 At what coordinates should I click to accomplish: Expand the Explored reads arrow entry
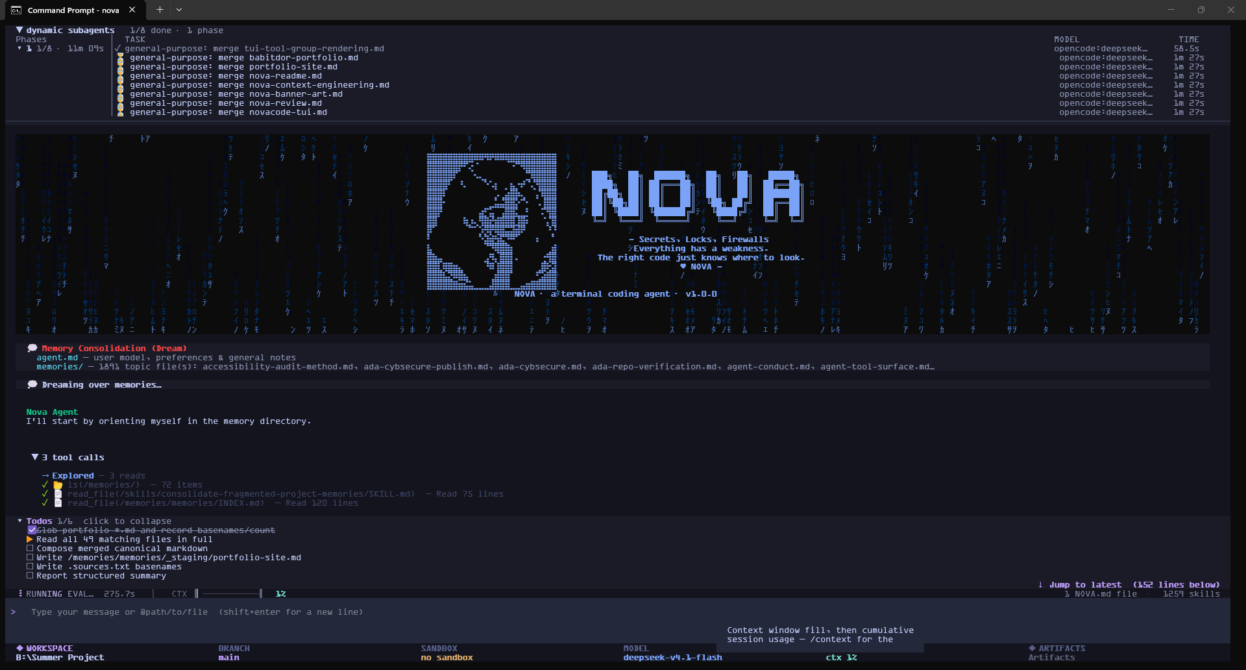point(45,476)
